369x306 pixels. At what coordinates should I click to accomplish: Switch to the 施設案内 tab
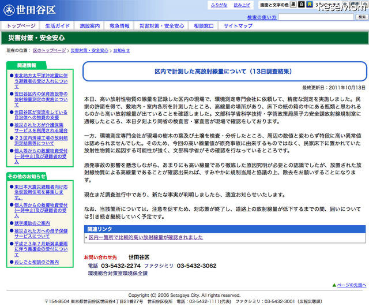click(90, 27)
